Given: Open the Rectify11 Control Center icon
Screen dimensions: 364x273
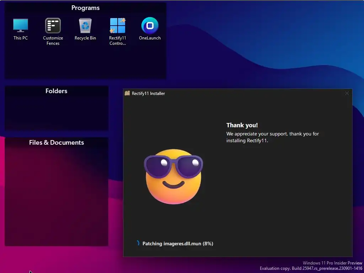Looking at the screenshot, I should coord(118,32).
